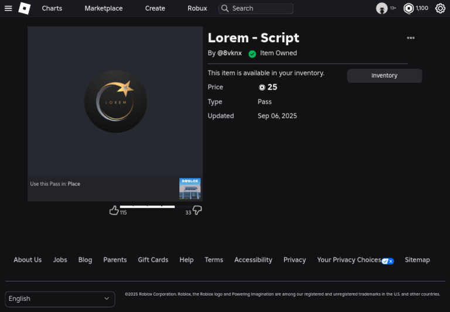
Task: Click the thumbs up like icon
Action: coord(114,210)
